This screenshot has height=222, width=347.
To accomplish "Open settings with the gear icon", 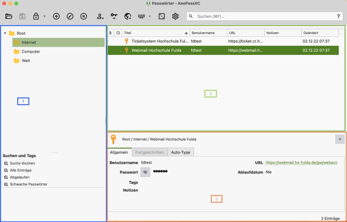I will tap(175, 16).
